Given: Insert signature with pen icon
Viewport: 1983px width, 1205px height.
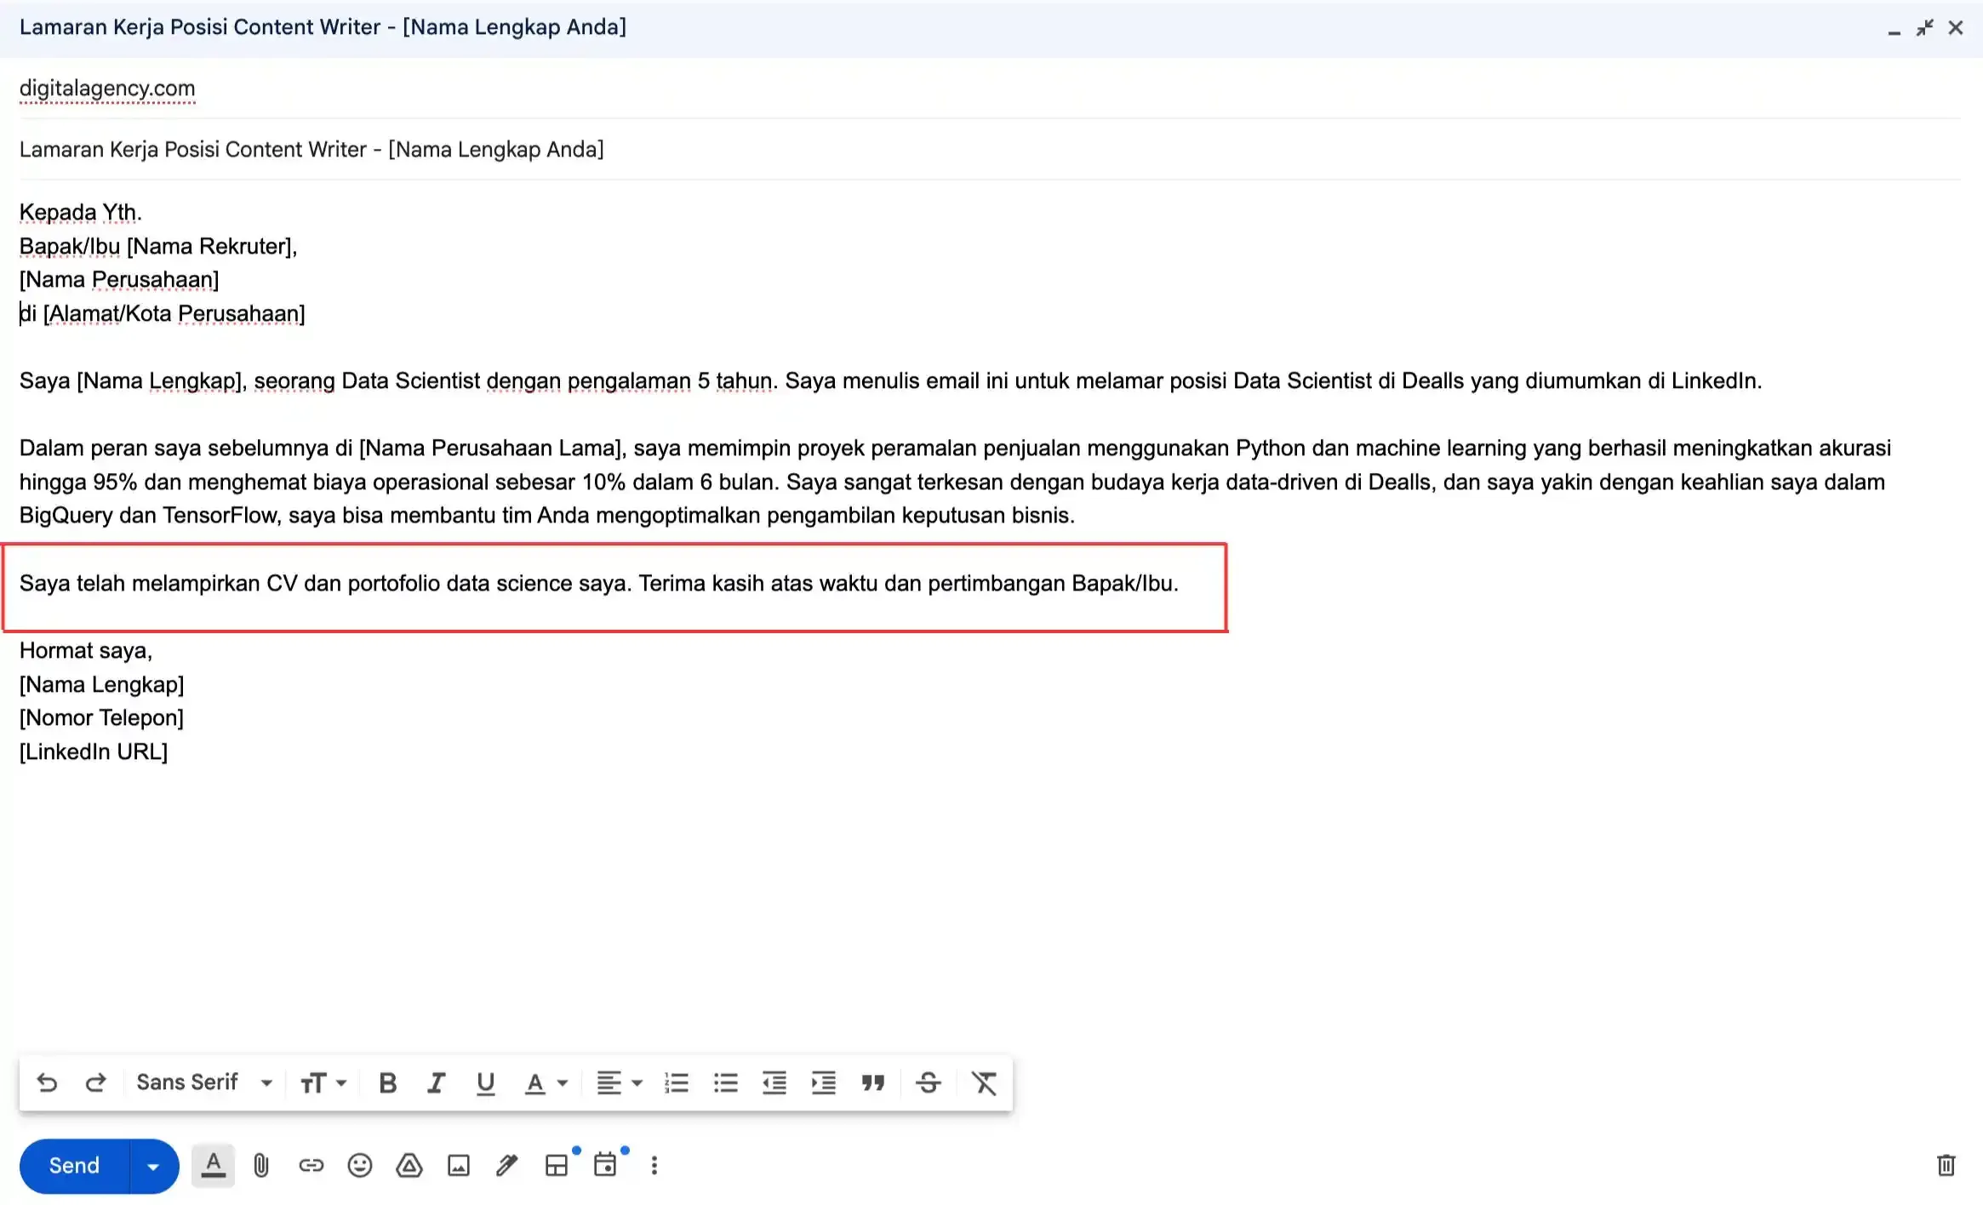Looking at the screenshot, I should [507, 1165].
